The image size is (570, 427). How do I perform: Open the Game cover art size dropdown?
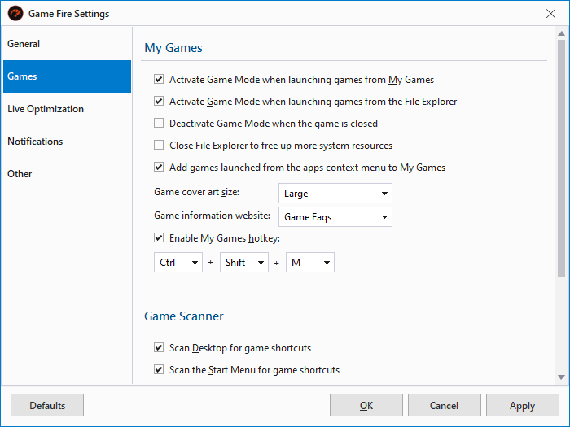335,194
